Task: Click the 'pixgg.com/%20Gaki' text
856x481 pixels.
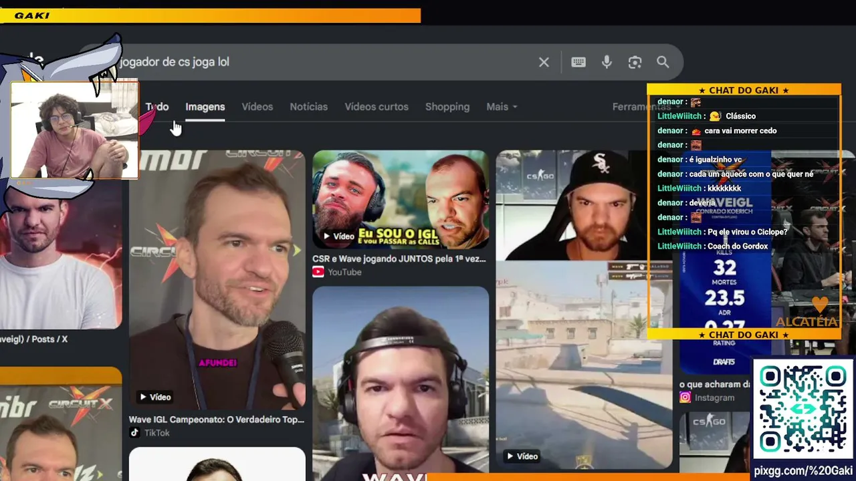Action: (803, 471)
